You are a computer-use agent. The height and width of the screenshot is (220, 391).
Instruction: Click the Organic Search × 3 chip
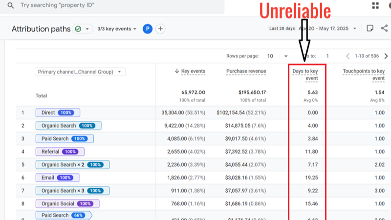pyautogui.click(x=72, y=191)
